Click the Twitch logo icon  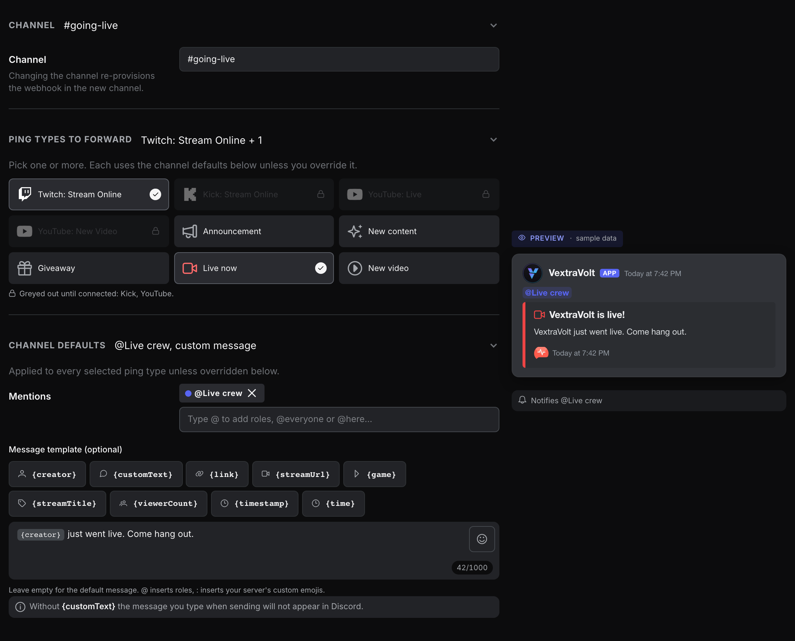coord(25,194)
